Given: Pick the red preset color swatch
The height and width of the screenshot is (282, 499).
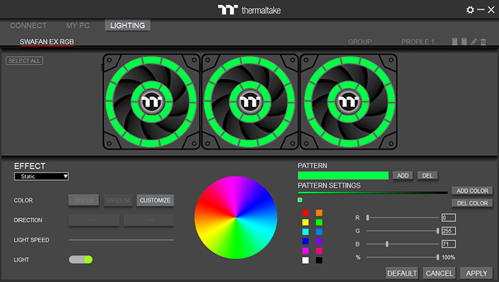Looking at the screenshot, I should tap(305, 213).
